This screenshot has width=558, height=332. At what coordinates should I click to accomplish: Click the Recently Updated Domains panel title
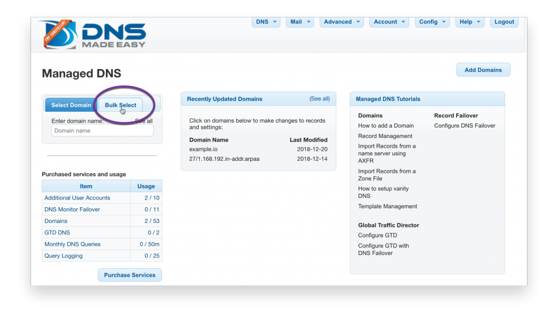[225, 99]
